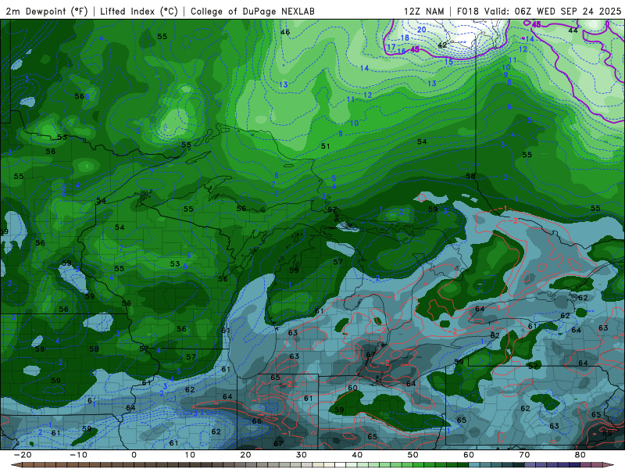The width and height of the screenshot is (625, 469).
Task: Click the right arrow end of the color bar
Action: click(x=610, y=465)
